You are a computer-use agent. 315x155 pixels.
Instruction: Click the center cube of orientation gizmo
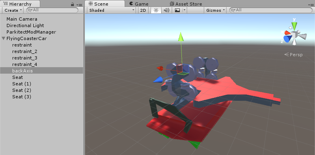tap(295, 35)
